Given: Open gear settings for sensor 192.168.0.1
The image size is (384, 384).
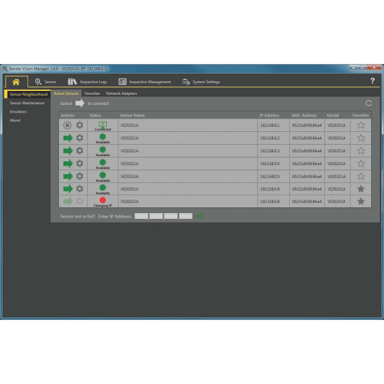Looking at the screenshot, I should tap(79, 125).
